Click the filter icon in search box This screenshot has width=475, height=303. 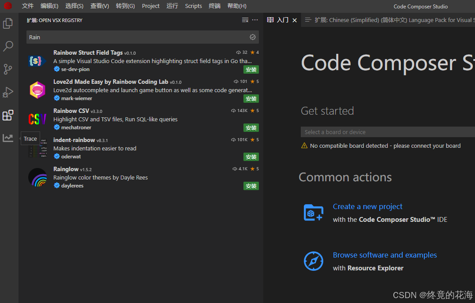tap(253, 37)
